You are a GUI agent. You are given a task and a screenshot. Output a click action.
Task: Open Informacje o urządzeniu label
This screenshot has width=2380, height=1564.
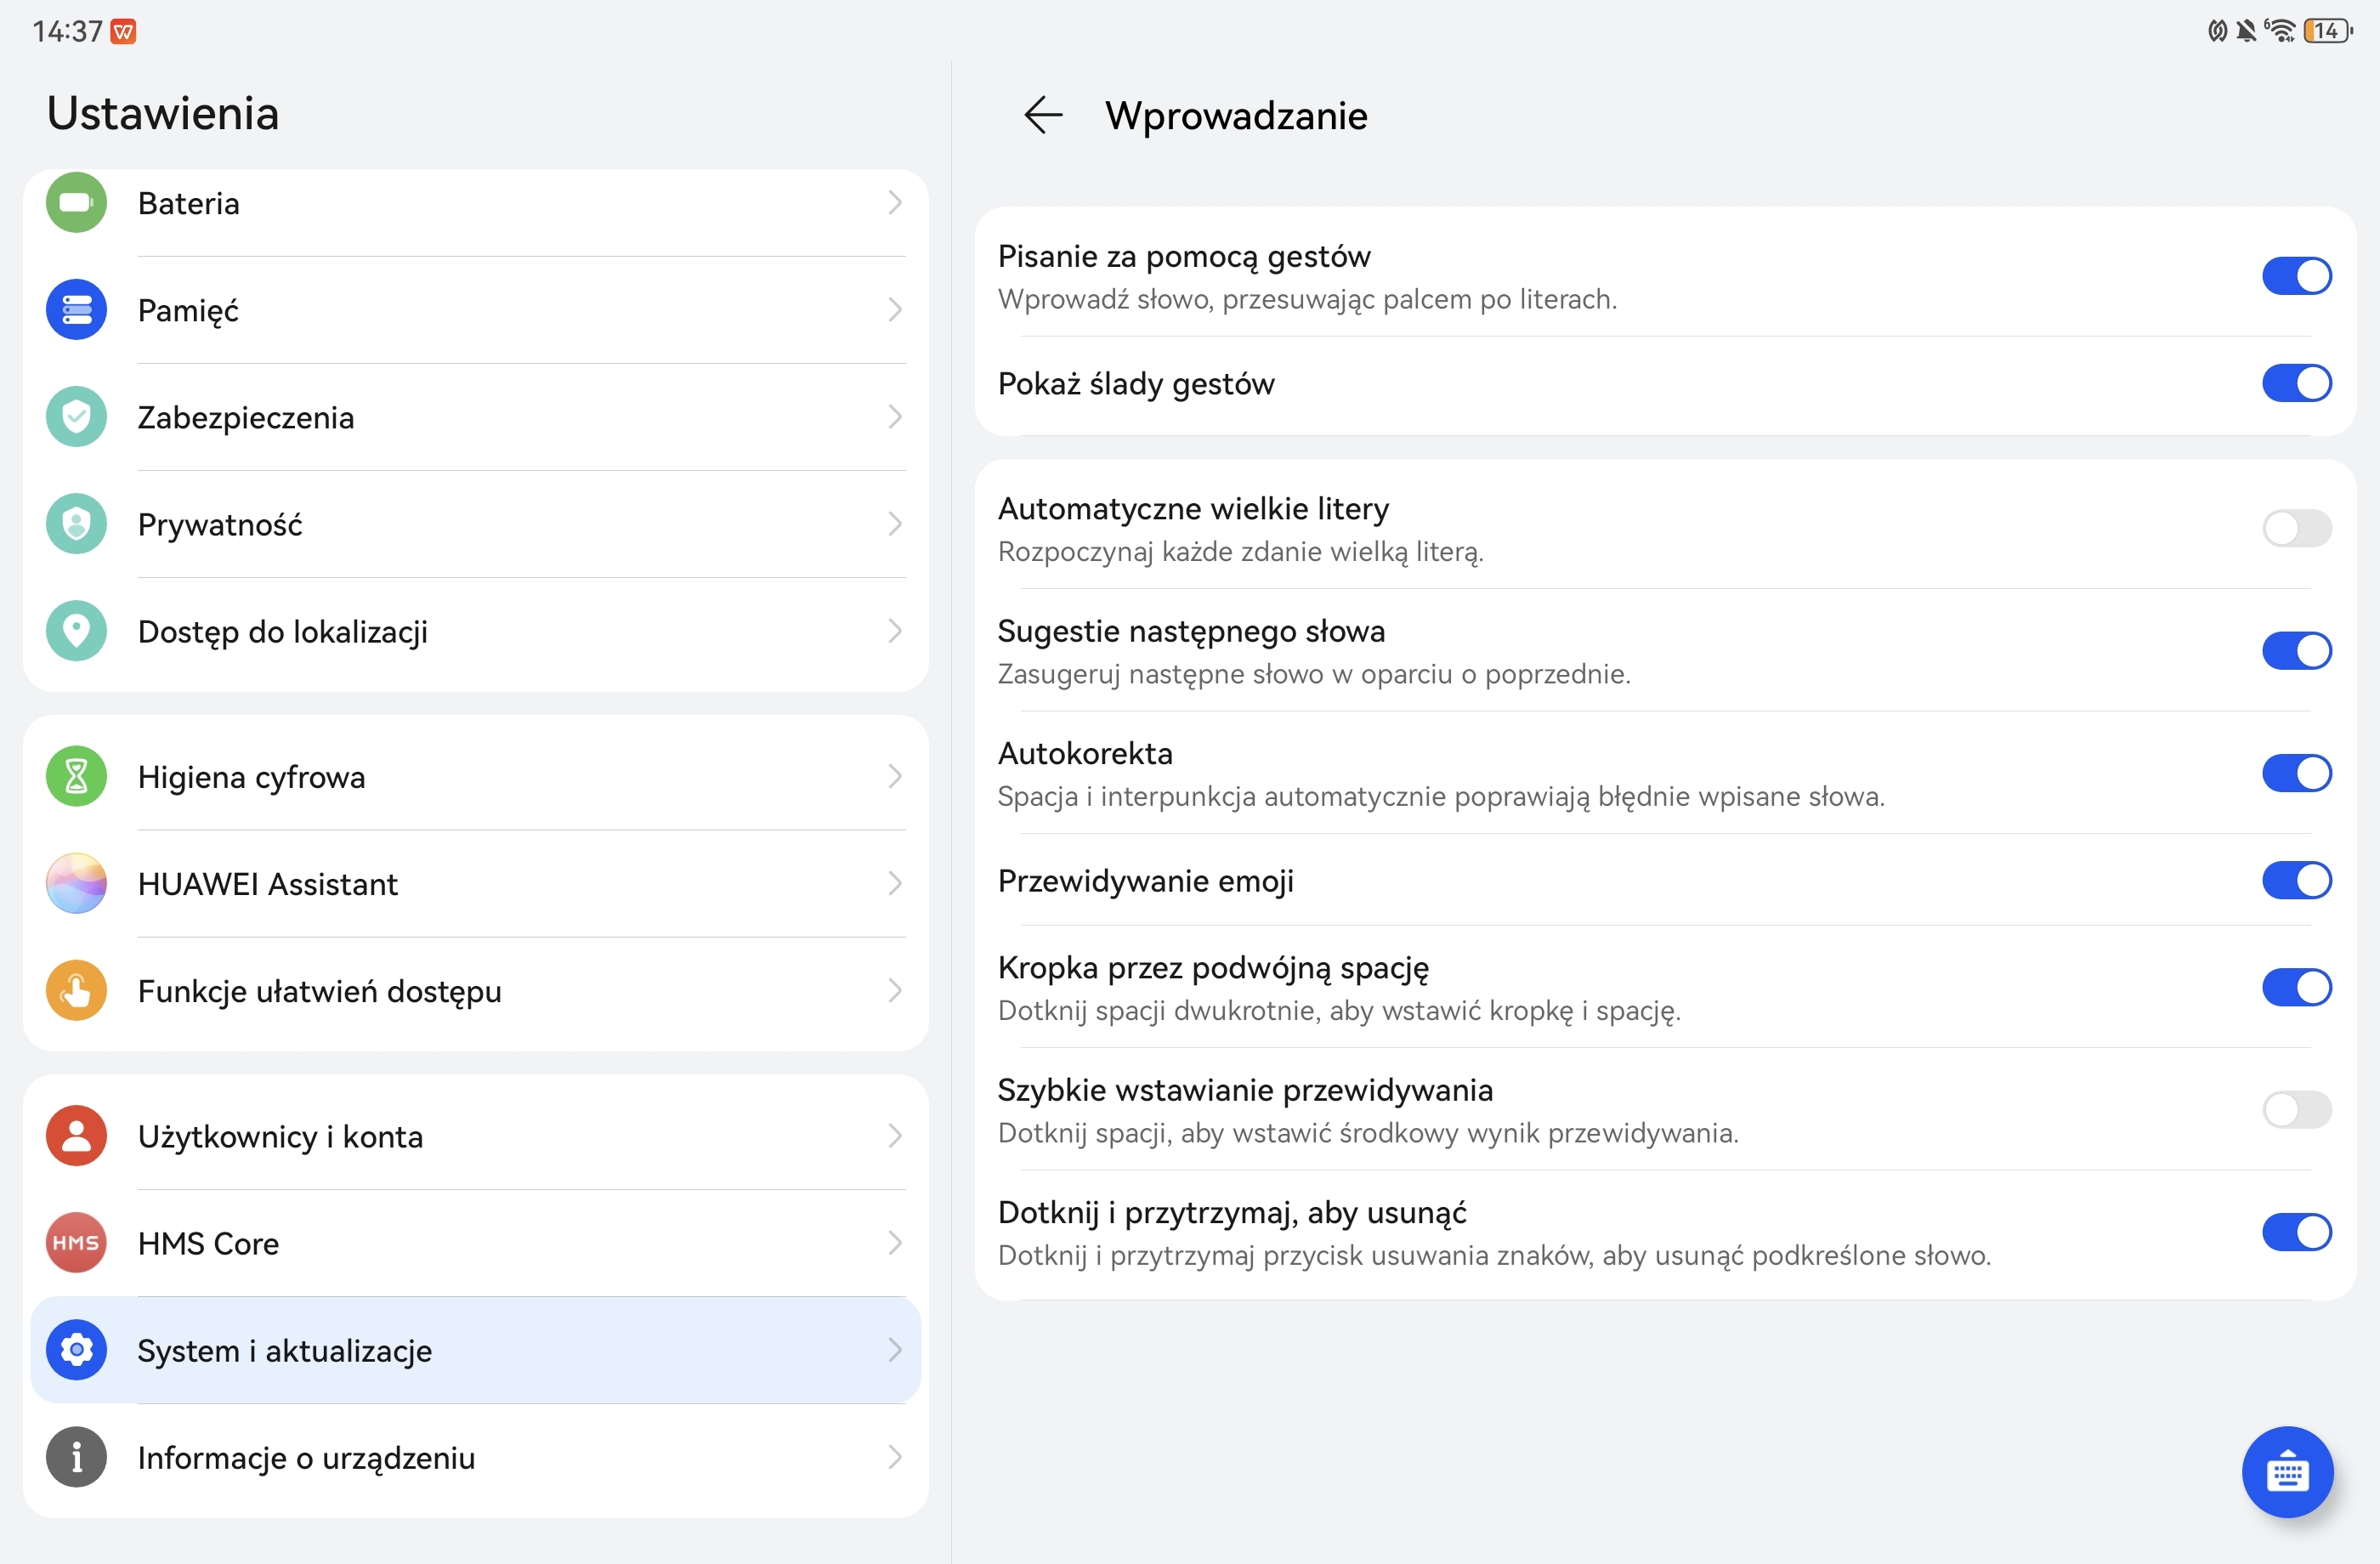[x=307, y=1458]
